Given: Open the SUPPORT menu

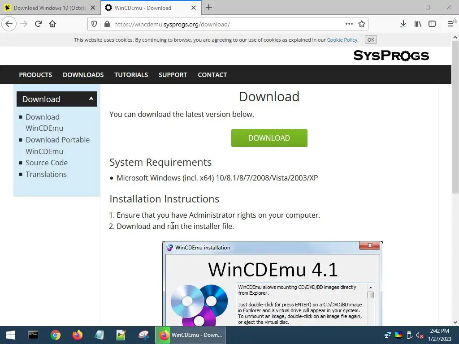Looking at the screenshot, I should 173,75.
